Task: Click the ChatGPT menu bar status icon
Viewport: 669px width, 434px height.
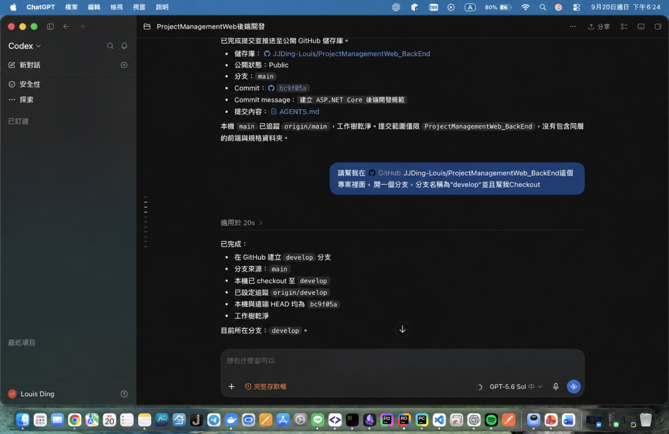Action: click(396, 7)
